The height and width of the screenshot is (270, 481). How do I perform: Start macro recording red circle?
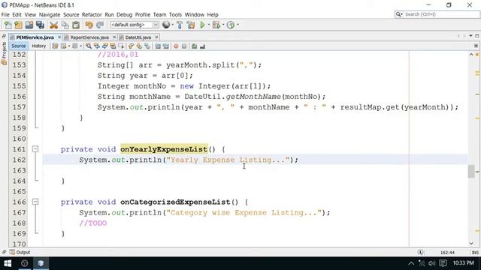(176, 46)
